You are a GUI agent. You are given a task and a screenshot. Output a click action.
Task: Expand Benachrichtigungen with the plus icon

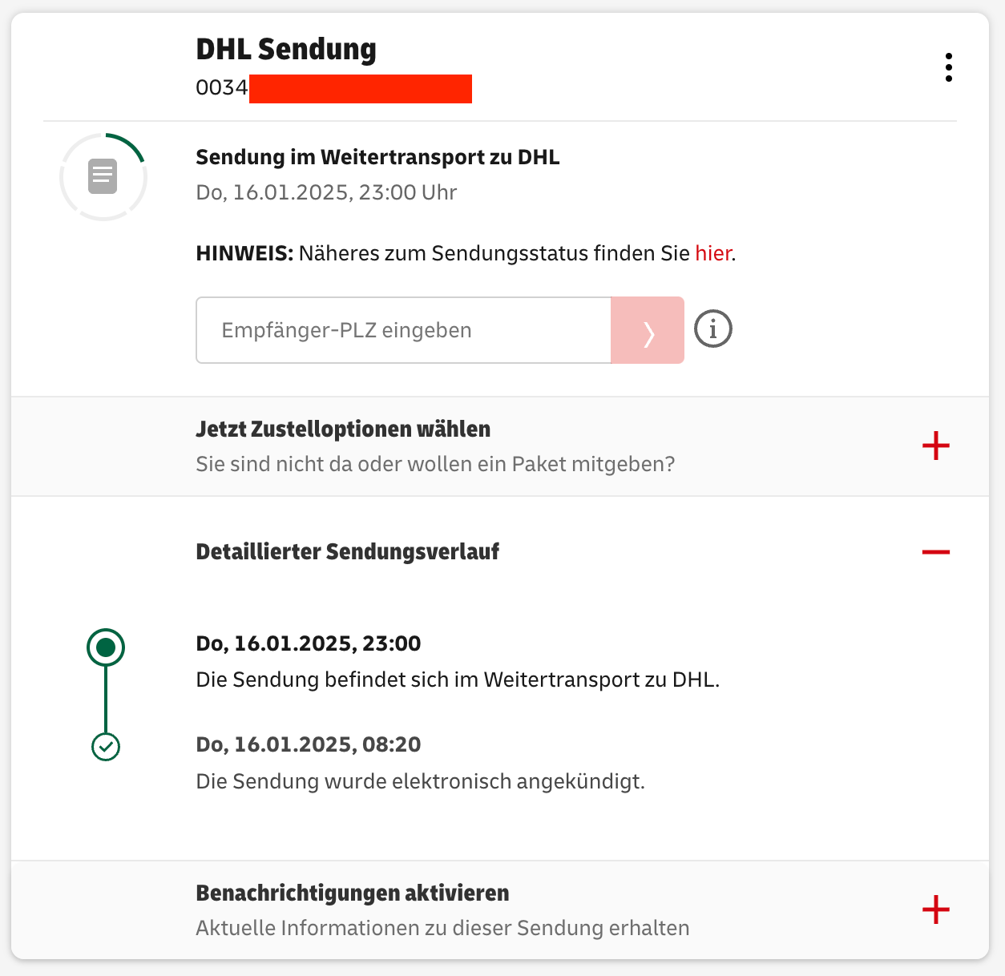point(936,910)
